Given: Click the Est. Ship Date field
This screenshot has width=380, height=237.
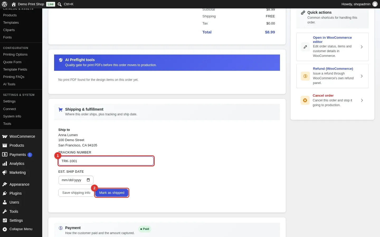Looking at the screenshot, I should [76, 180].
